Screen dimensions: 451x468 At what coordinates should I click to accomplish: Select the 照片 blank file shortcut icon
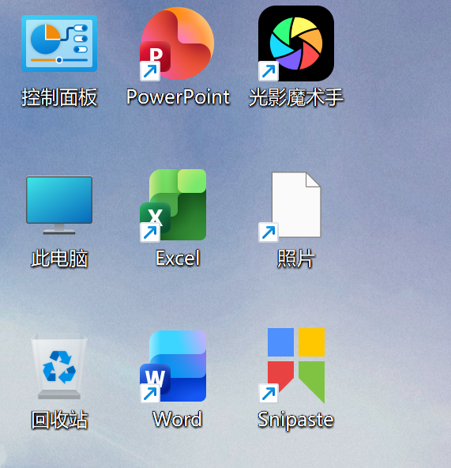click(290, 206)
